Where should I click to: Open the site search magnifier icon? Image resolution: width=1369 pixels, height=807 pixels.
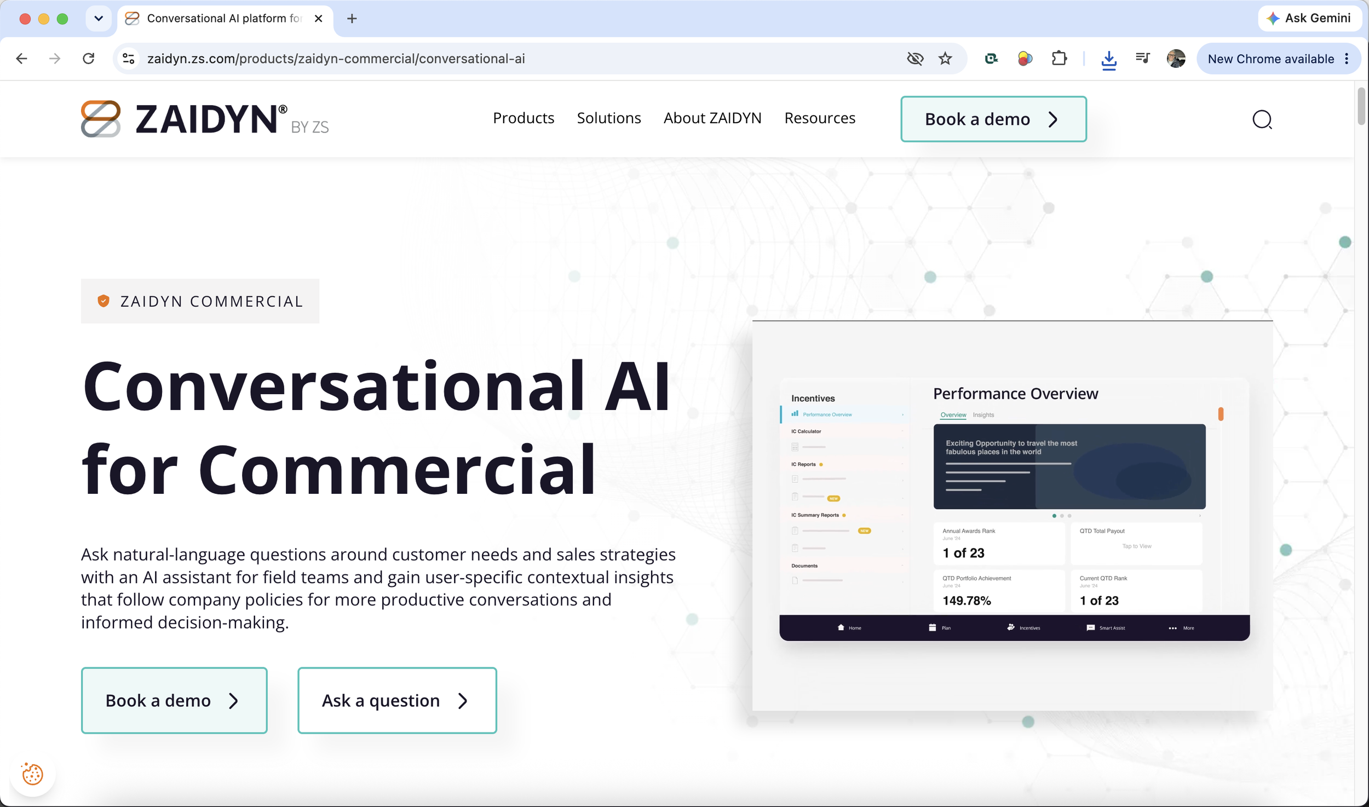tap(1262, 119)
